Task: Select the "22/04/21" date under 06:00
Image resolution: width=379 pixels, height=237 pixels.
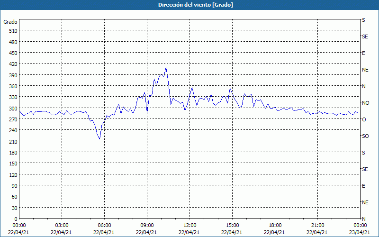Action: pyautogui.click(x=104, y=232)
